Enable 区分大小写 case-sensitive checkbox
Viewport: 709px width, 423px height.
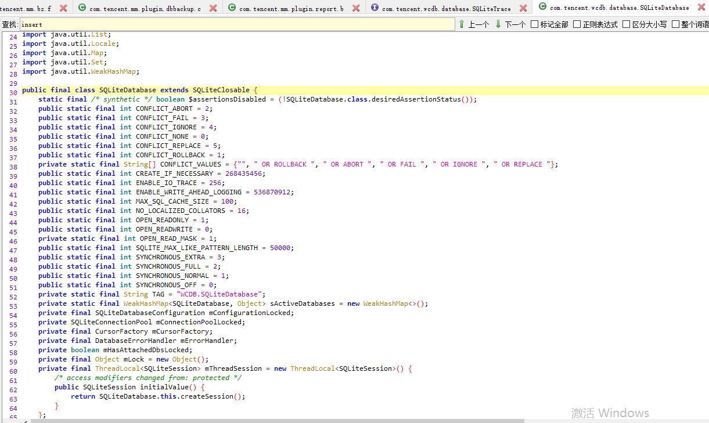(x=626, y=24)
